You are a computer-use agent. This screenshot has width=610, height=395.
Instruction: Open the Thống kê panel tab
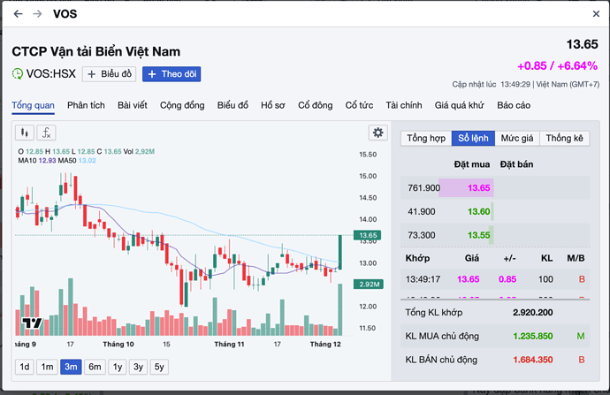click(564, 139)
